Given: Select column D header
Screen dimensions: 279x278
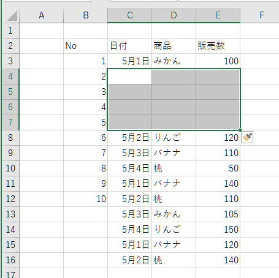Looking at the screenshot, I should point(174,15).
